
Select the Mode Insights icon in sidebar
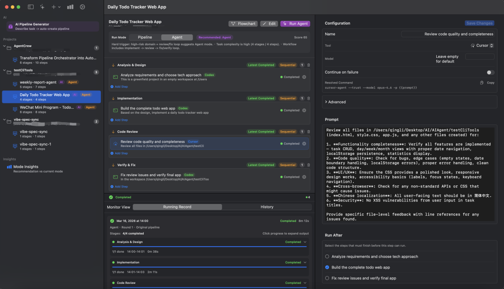pyautogui.click(x=8, y=167)
